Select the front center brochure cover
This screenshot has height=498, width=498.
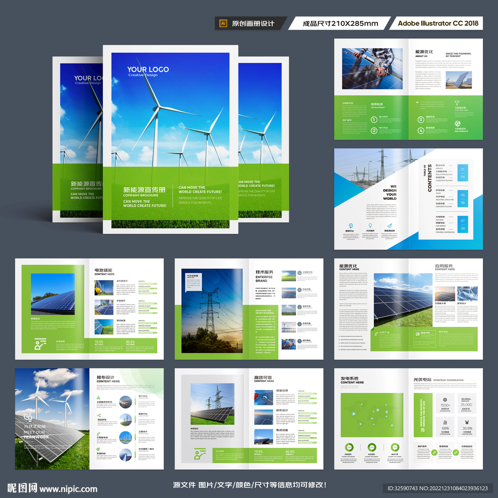click(171, 140)
